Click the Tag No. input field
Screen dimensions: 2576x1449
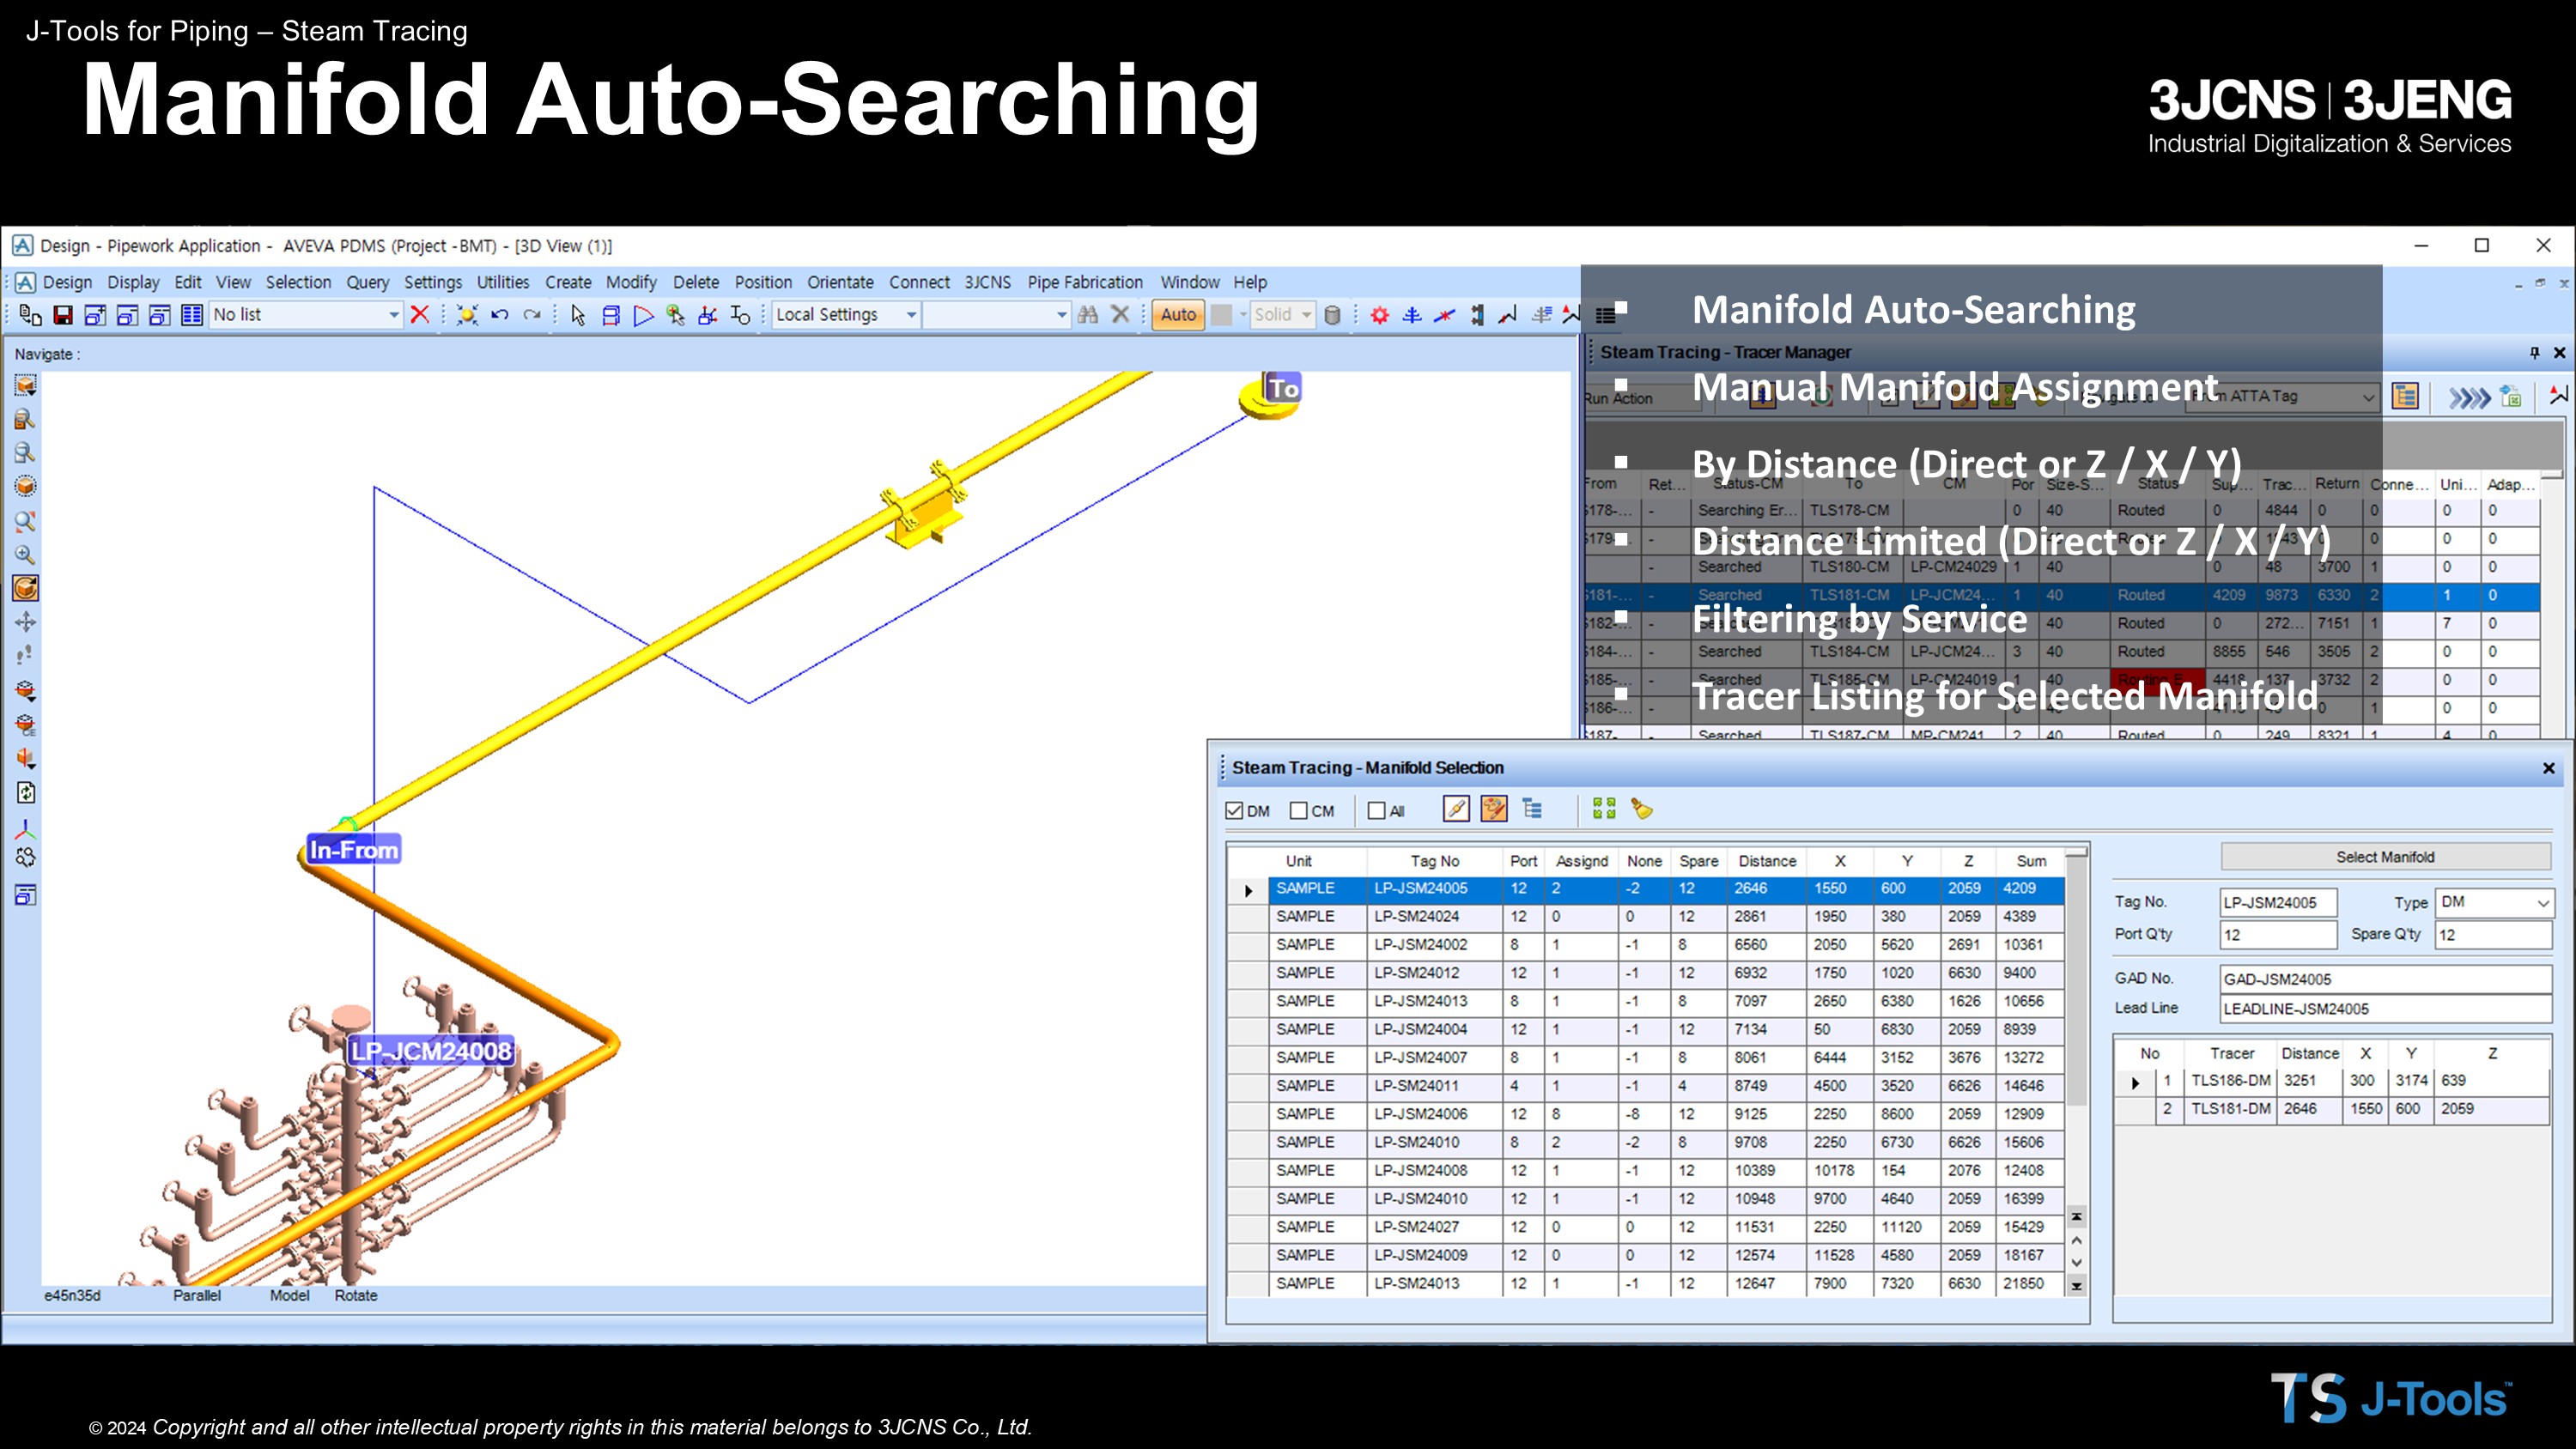click(2278, 902)
